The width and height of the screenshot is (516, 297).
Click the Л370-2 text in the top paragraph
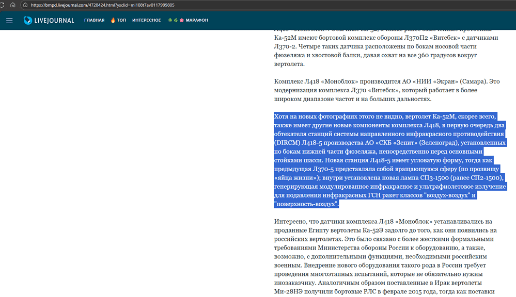tap(285, 46)
